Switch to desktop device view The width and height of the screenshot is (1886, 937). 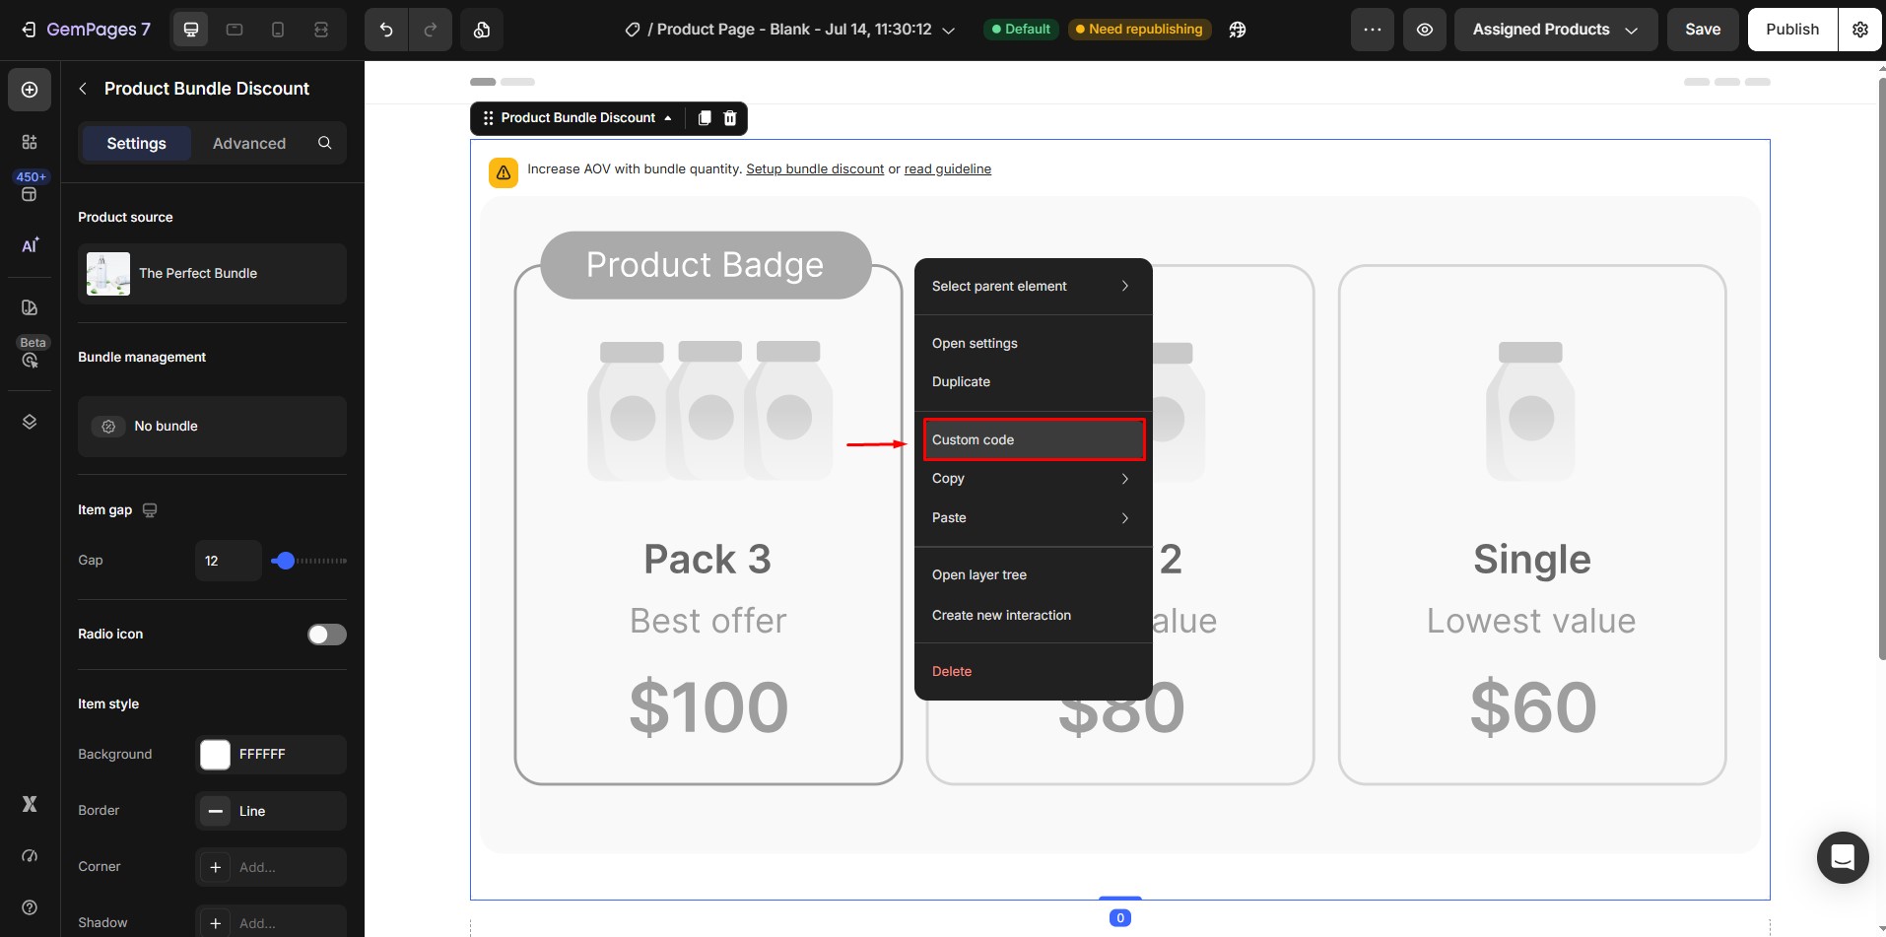point(191,30)
